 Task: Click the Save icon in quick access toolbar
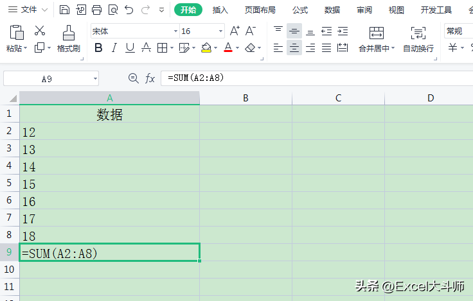pos(64,10)
